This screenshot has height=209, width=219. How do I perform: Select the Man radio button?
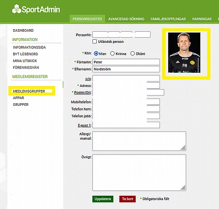[x=96, y=54]
